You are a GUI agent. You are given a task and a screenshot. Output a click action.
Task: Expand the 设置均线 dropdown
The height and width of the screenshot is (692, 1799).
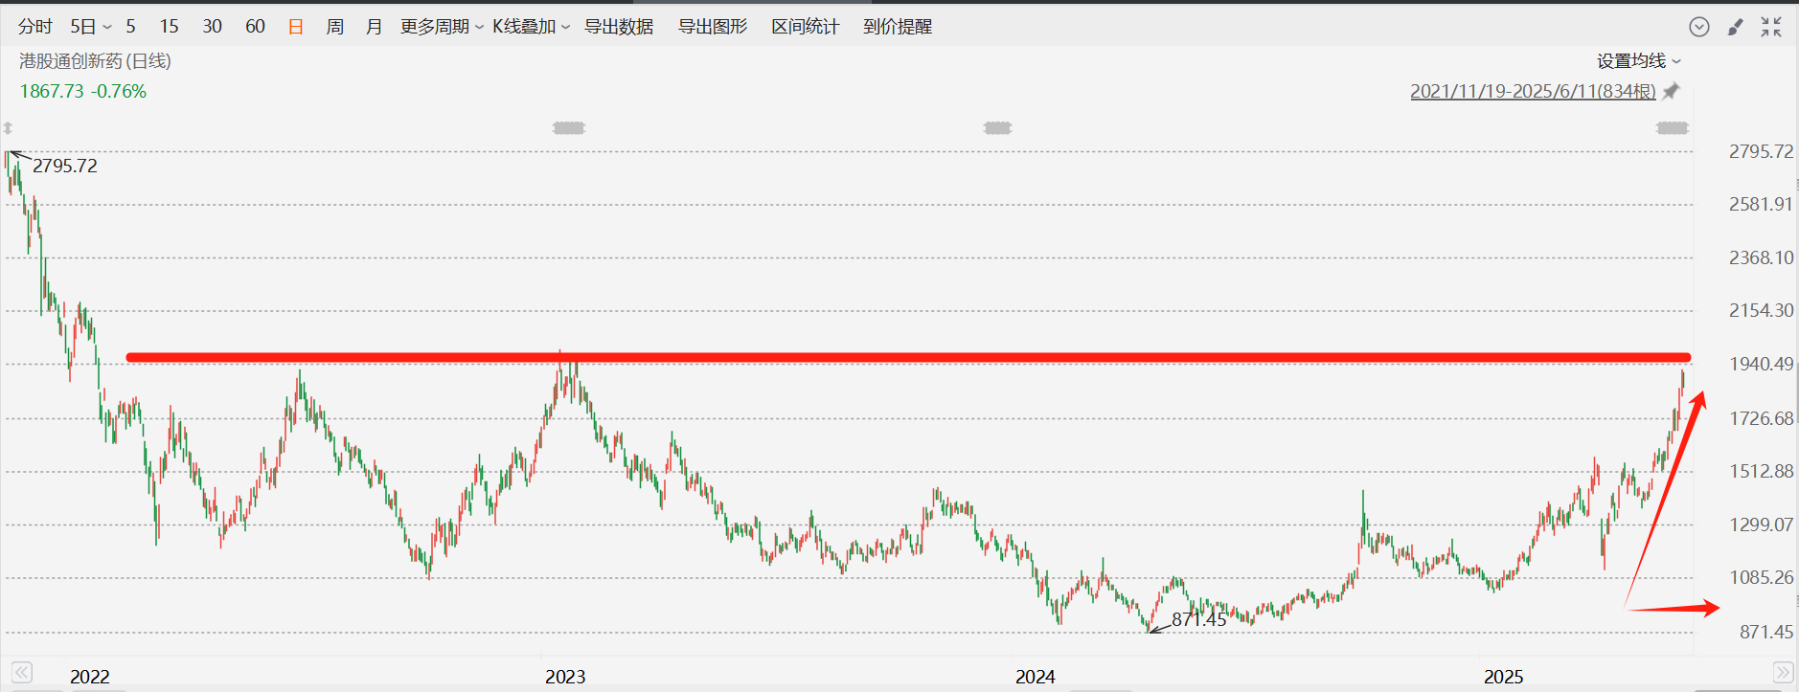[1639, 61]
